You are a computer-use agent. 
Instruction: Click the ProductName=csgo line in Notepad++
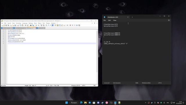pyautogui.click(x=14, y=35)
